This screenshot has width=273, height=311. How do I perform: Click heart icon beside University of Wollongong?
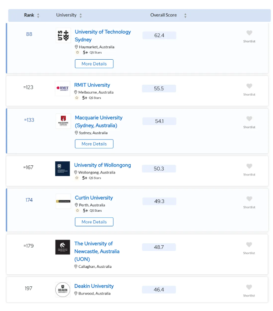(x=249, y=167)
